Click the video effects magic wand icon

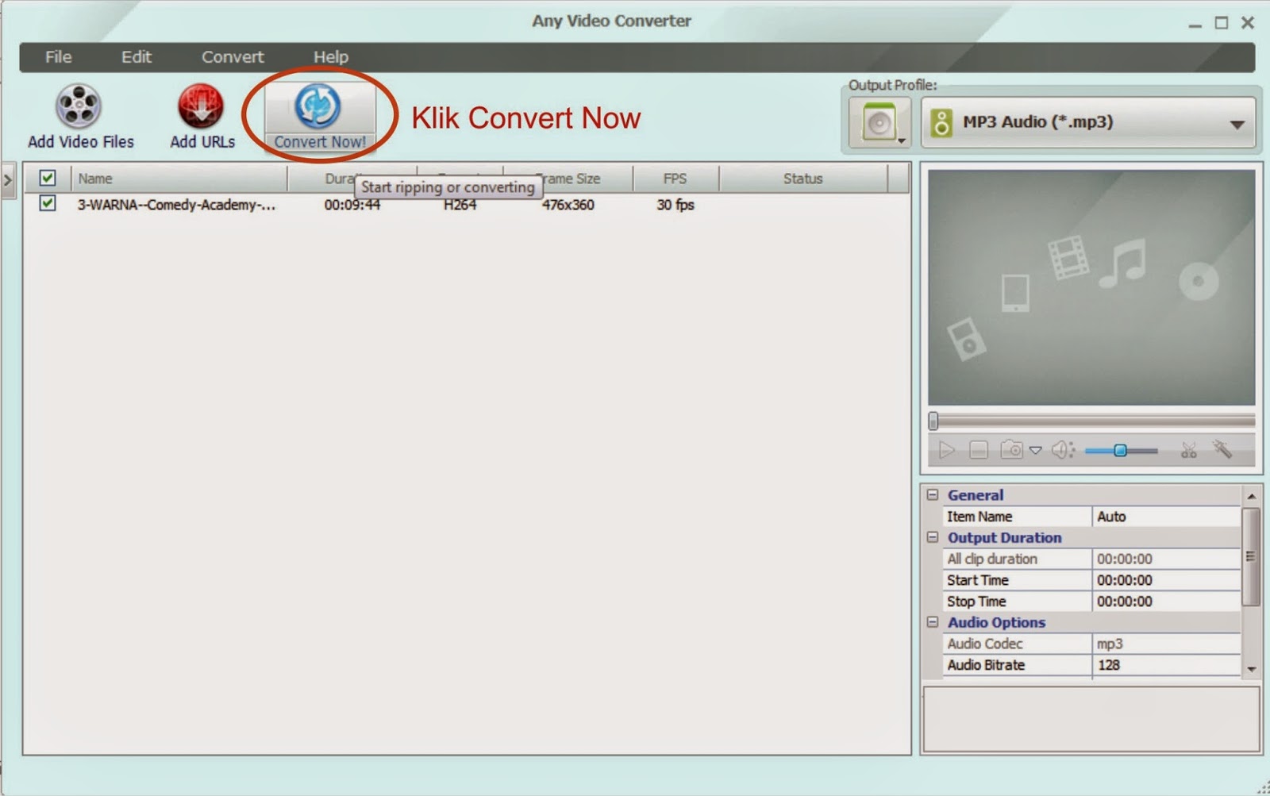(1220, 449)
